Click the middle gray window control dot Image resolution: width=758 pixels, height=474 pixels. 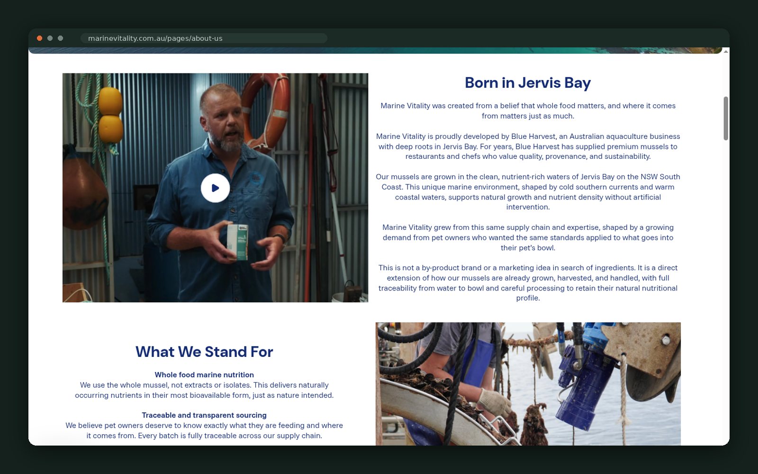click(50, 38)
